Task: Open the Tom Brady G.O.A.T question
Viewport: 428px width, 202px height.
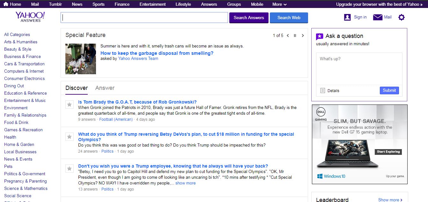Action: coord(137,102)
